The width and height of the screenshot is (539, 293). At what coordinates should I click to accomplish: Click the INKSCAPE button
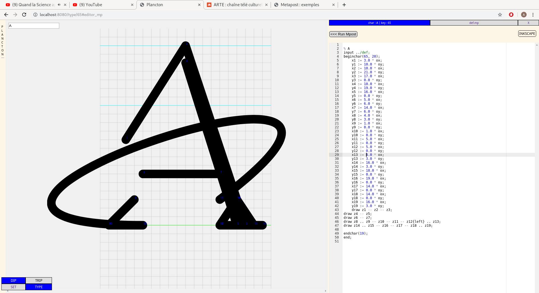coord(527,34)
